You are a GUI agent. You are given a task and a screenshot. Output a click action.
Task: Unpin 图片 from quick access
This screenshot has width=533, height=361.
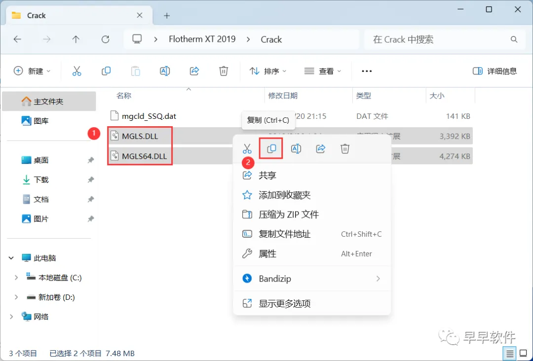pyautogui.click(x=91, y=218)
